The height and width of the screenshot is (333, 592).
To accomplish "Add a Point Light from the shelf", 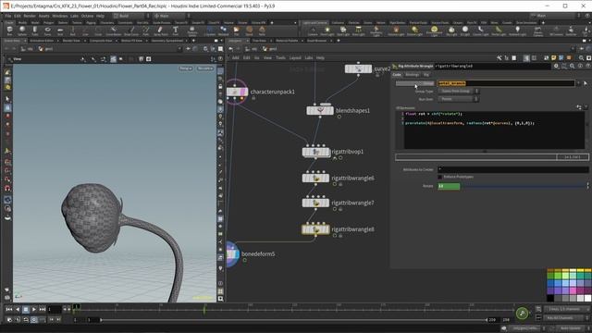I will click(327, 31).
